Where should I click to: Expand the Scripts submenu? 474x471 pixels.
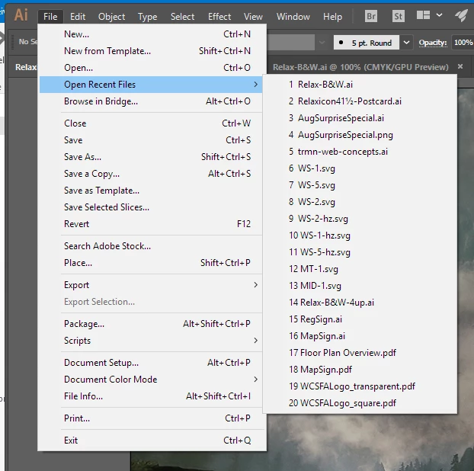tap(151, 341)
